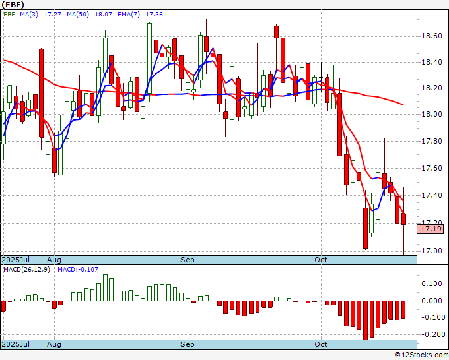The image size is (449, 360).
Task: Click the ©12Stocks.com credit link
Action: [421, 355]
